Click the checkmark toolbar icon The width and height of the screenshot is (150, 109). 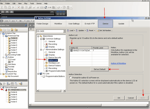click(x=34, y=7)
